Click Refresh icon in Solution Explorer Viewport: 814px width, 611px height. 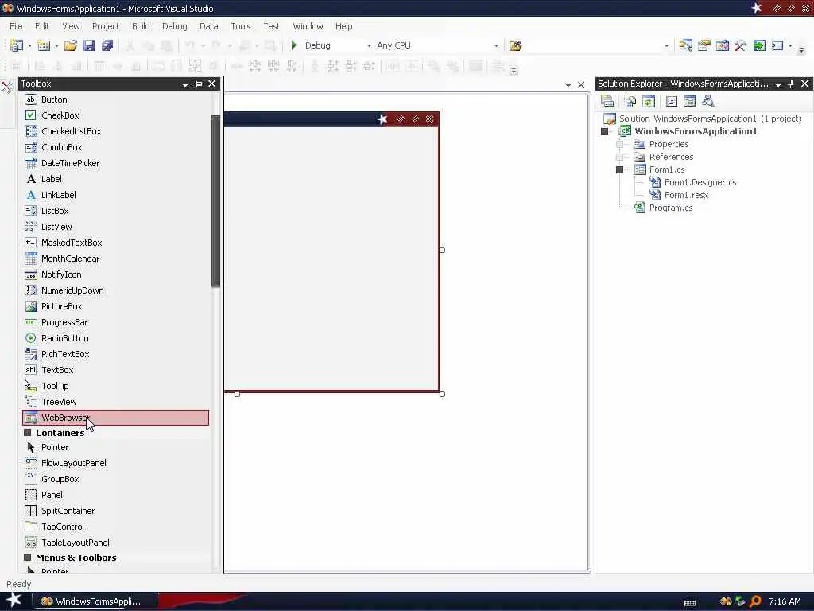point(649,101)
